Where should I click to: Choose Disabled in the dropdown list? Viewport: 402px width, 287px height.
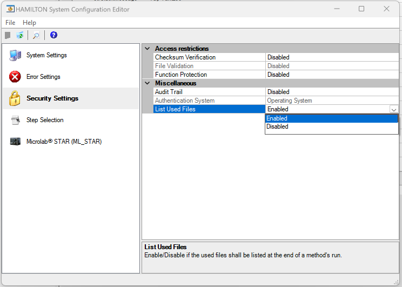coord(332,126)
